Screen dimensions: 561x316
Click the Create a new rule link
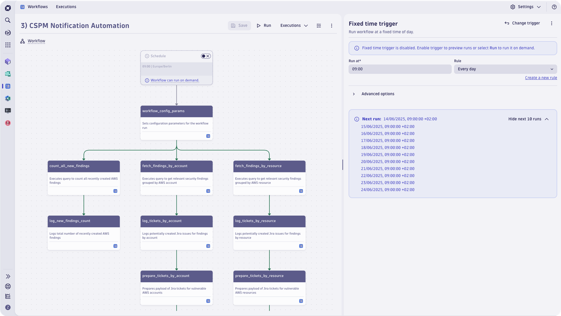[541, 78]
